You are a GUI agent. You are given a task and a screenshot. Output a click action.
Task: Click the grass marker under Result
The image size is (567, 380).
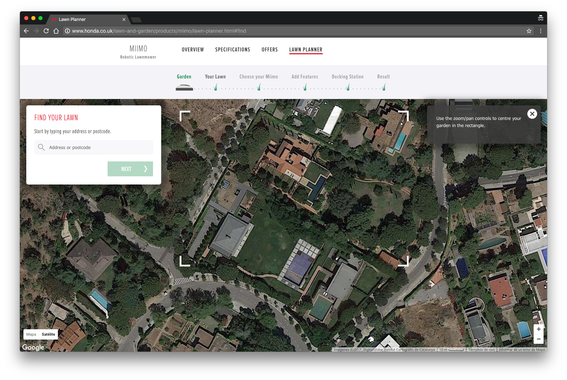pyautogui.click(x=384, y=87)
